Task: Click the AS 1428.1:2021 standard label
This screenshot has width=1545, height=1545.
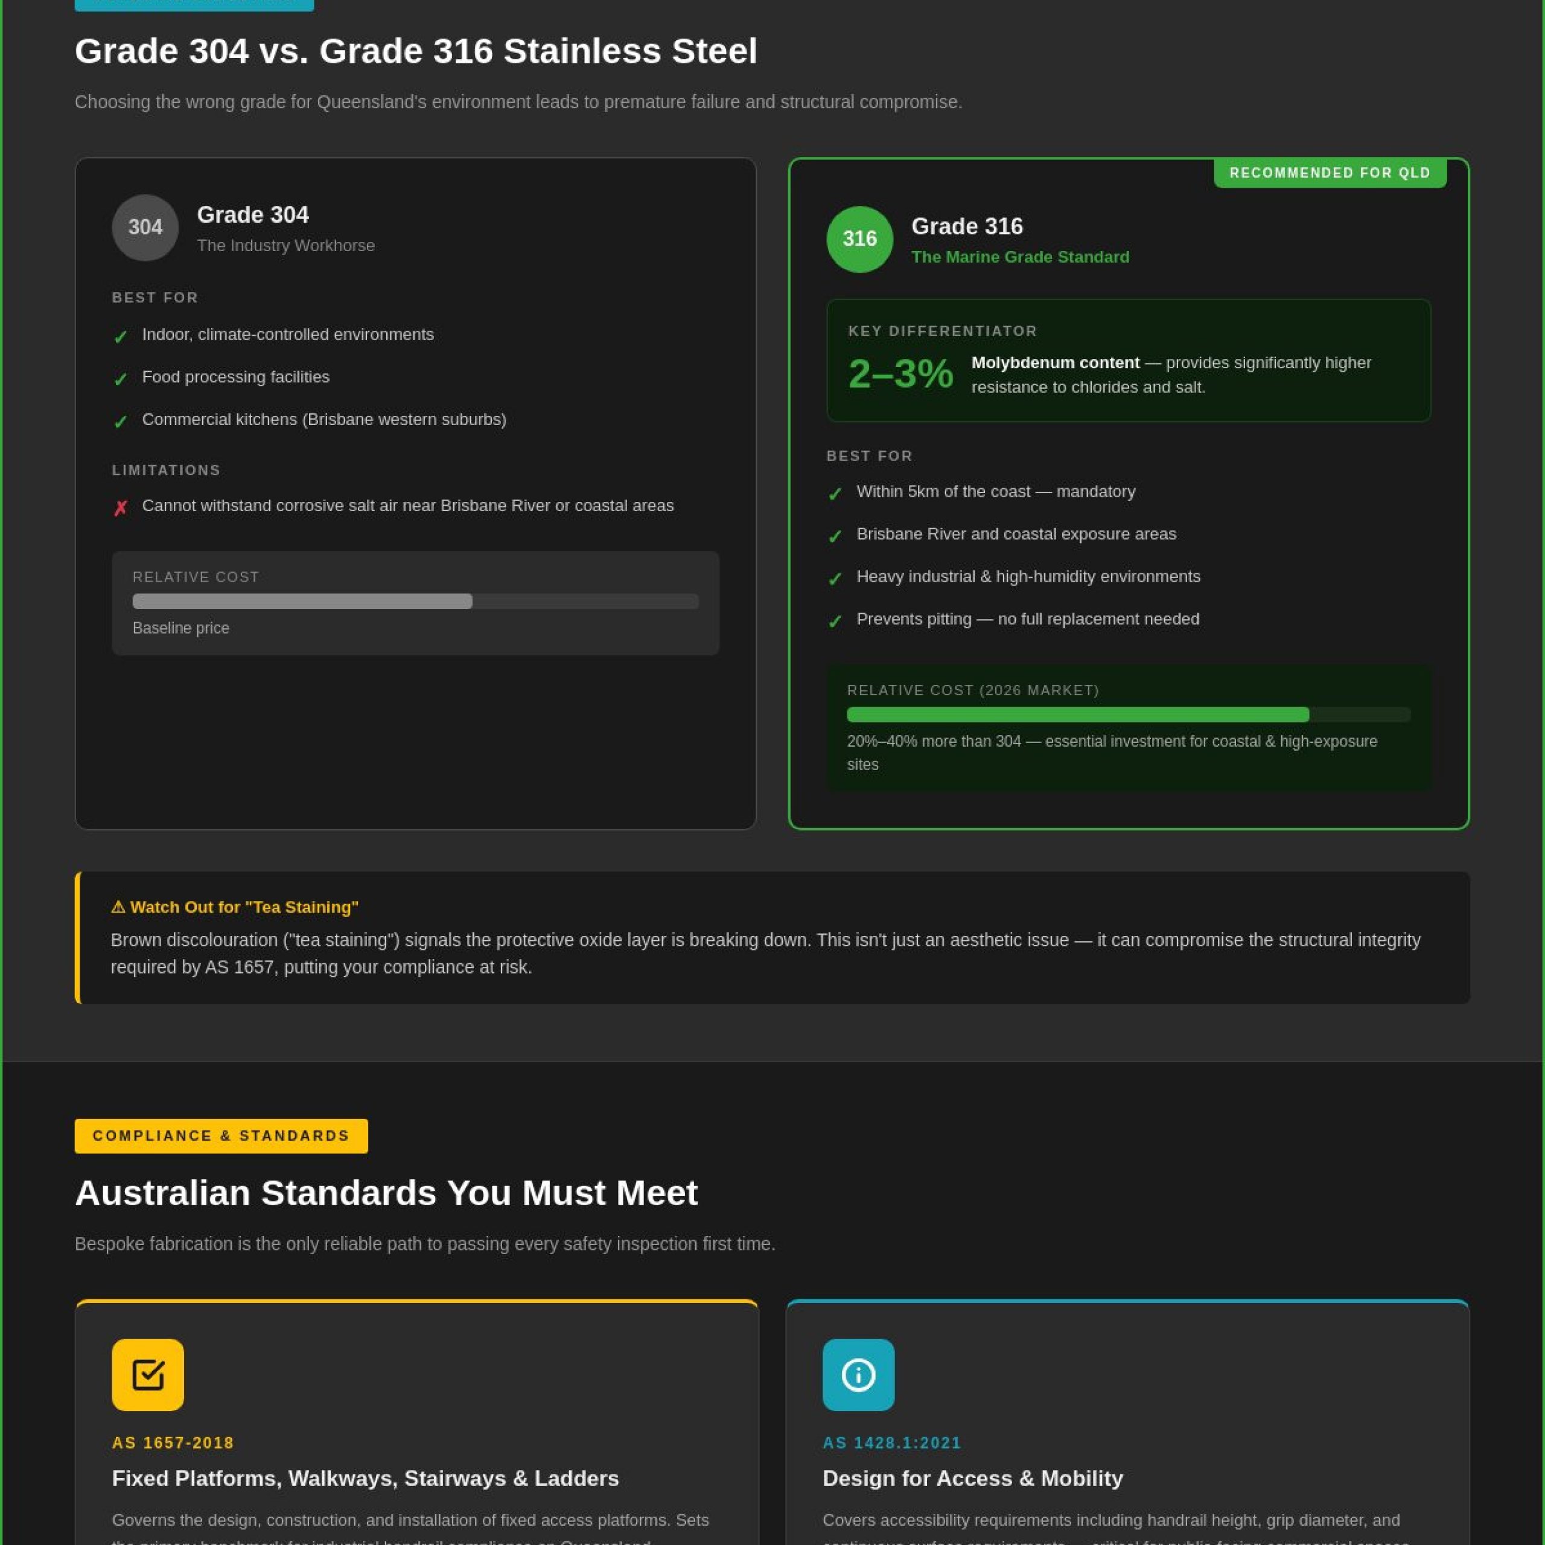Action: click(891, 1442)
